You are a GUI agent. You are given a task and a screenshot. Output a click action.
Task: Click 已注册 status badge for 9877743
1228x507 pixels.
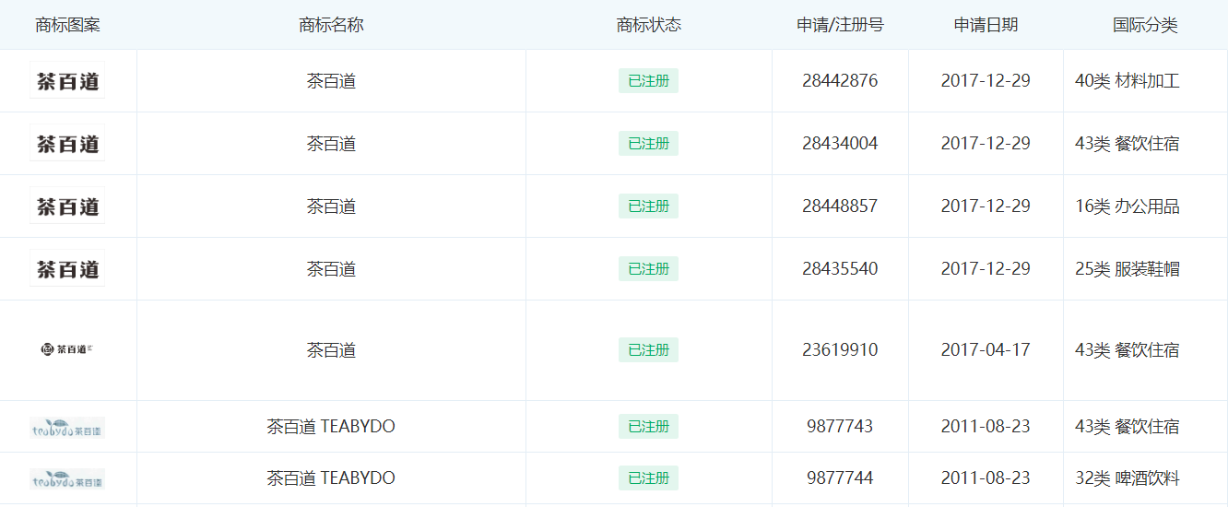point(648,427)
